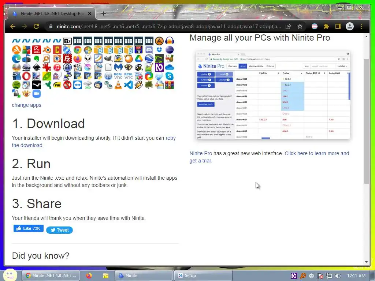Select the Ninite .NET 4.8 browser tab
375x281 pixels.
click(51, 14)
